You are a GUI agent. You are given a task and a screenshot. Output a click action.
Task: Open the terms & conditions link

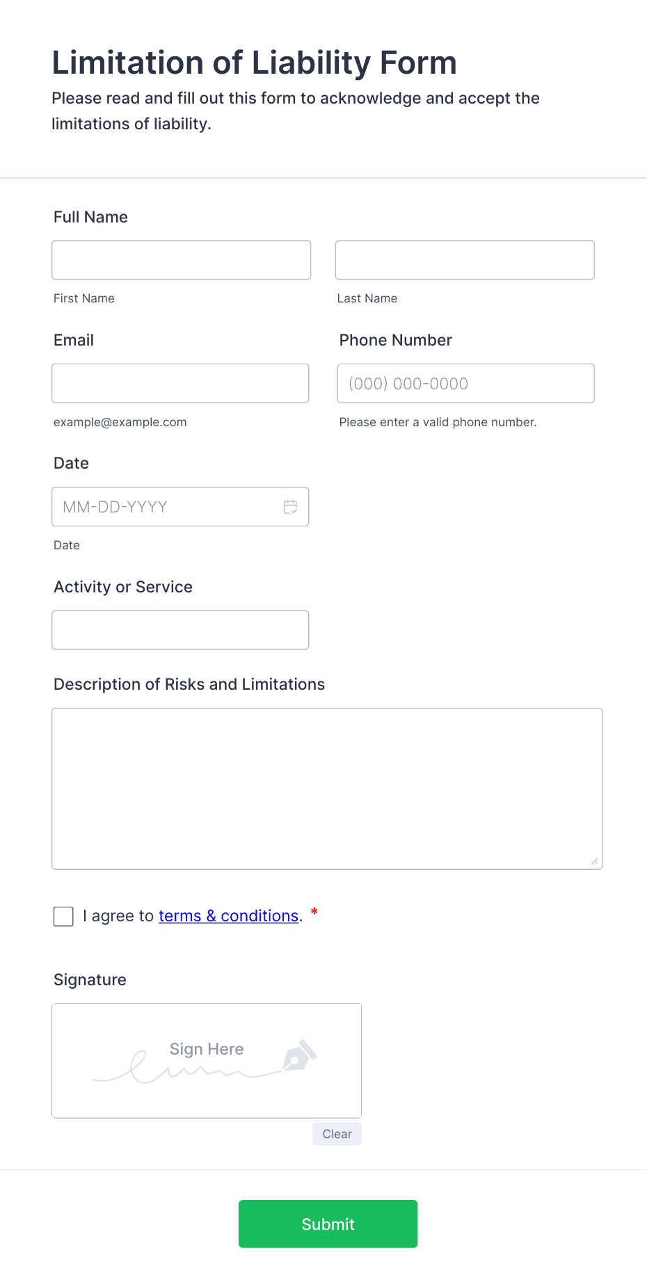click(x=228, y=916)
